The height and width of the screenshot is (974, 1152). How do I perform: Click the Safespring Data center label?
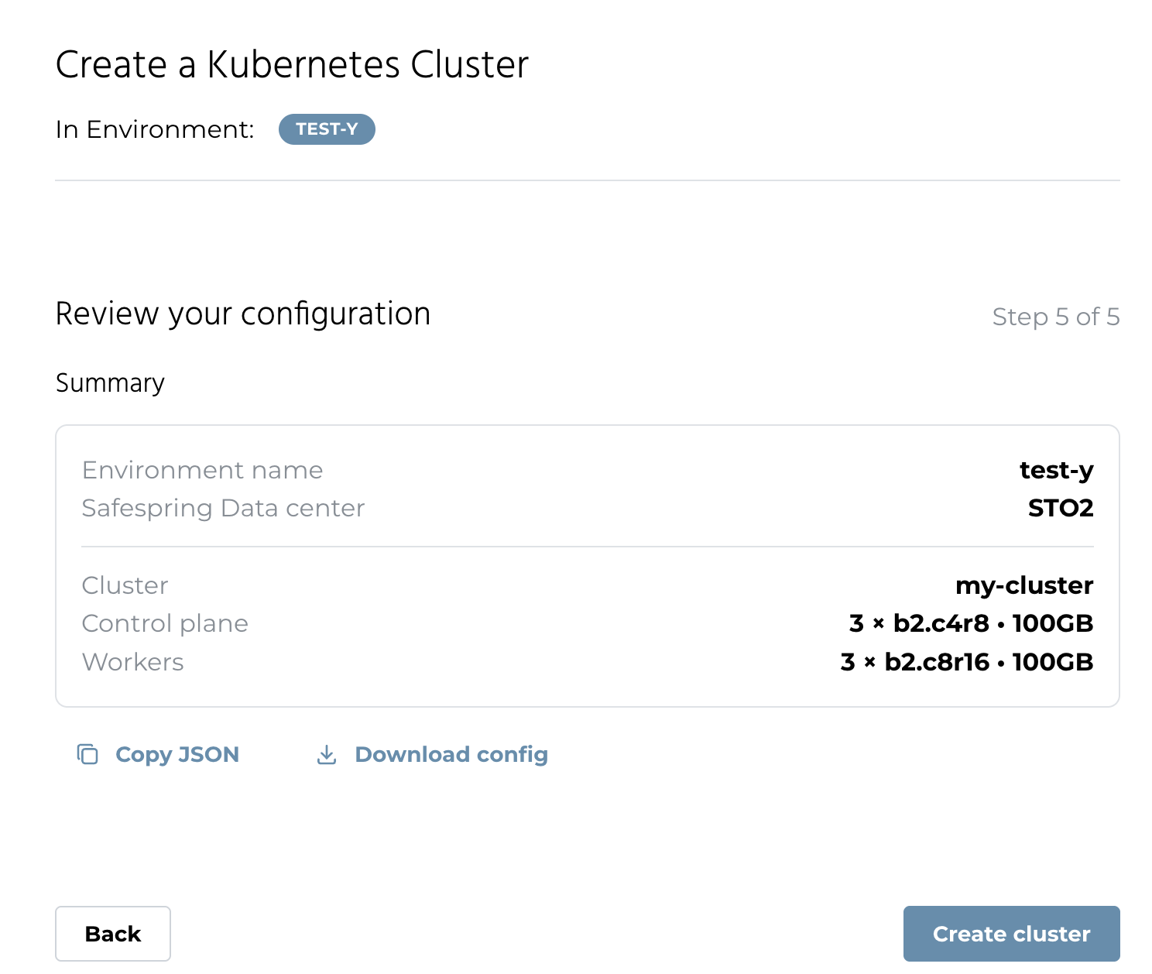tap(223, 508)
